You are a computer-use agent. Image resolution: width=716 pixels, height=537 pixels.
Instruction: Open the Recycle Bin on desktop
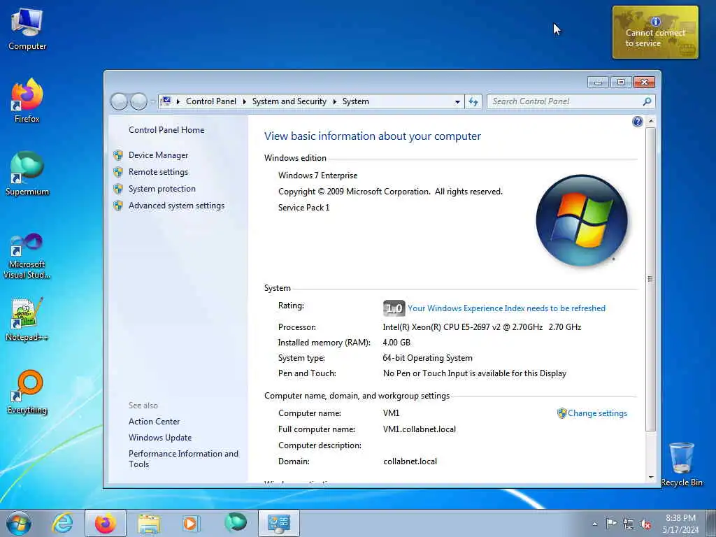681,464
